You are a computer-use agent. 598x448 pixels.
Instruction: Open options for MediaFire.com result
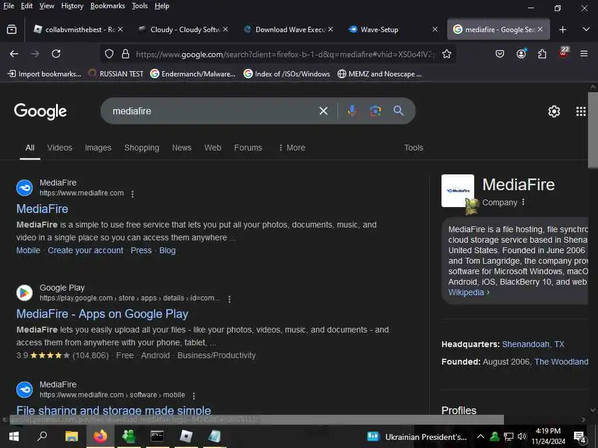pyautogui.click(x=133, y=194)
